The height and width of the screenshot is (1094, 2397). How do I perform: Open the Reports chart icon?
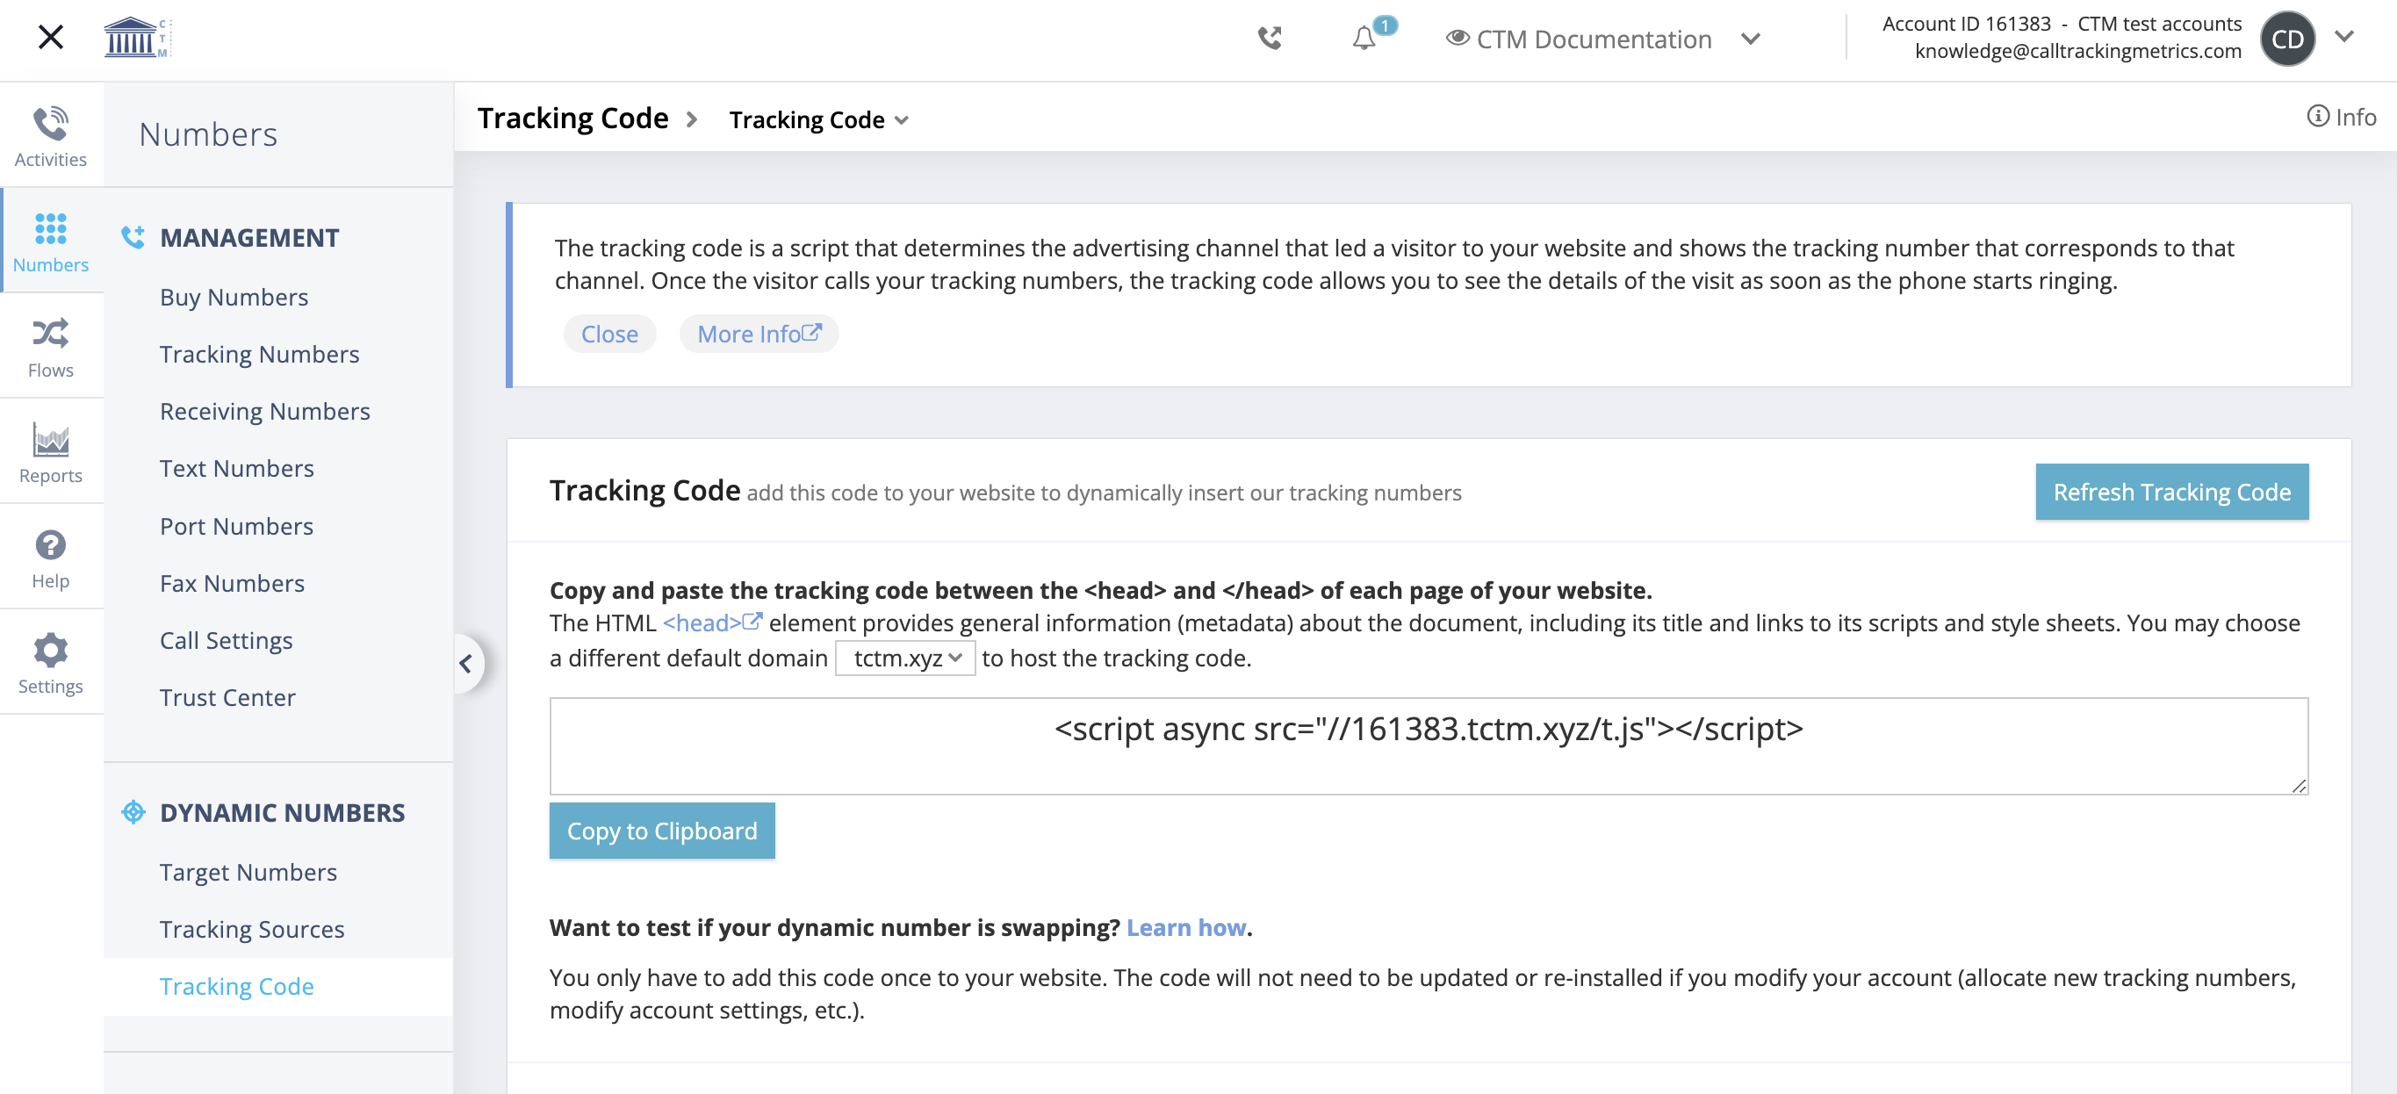click(50, 439)
